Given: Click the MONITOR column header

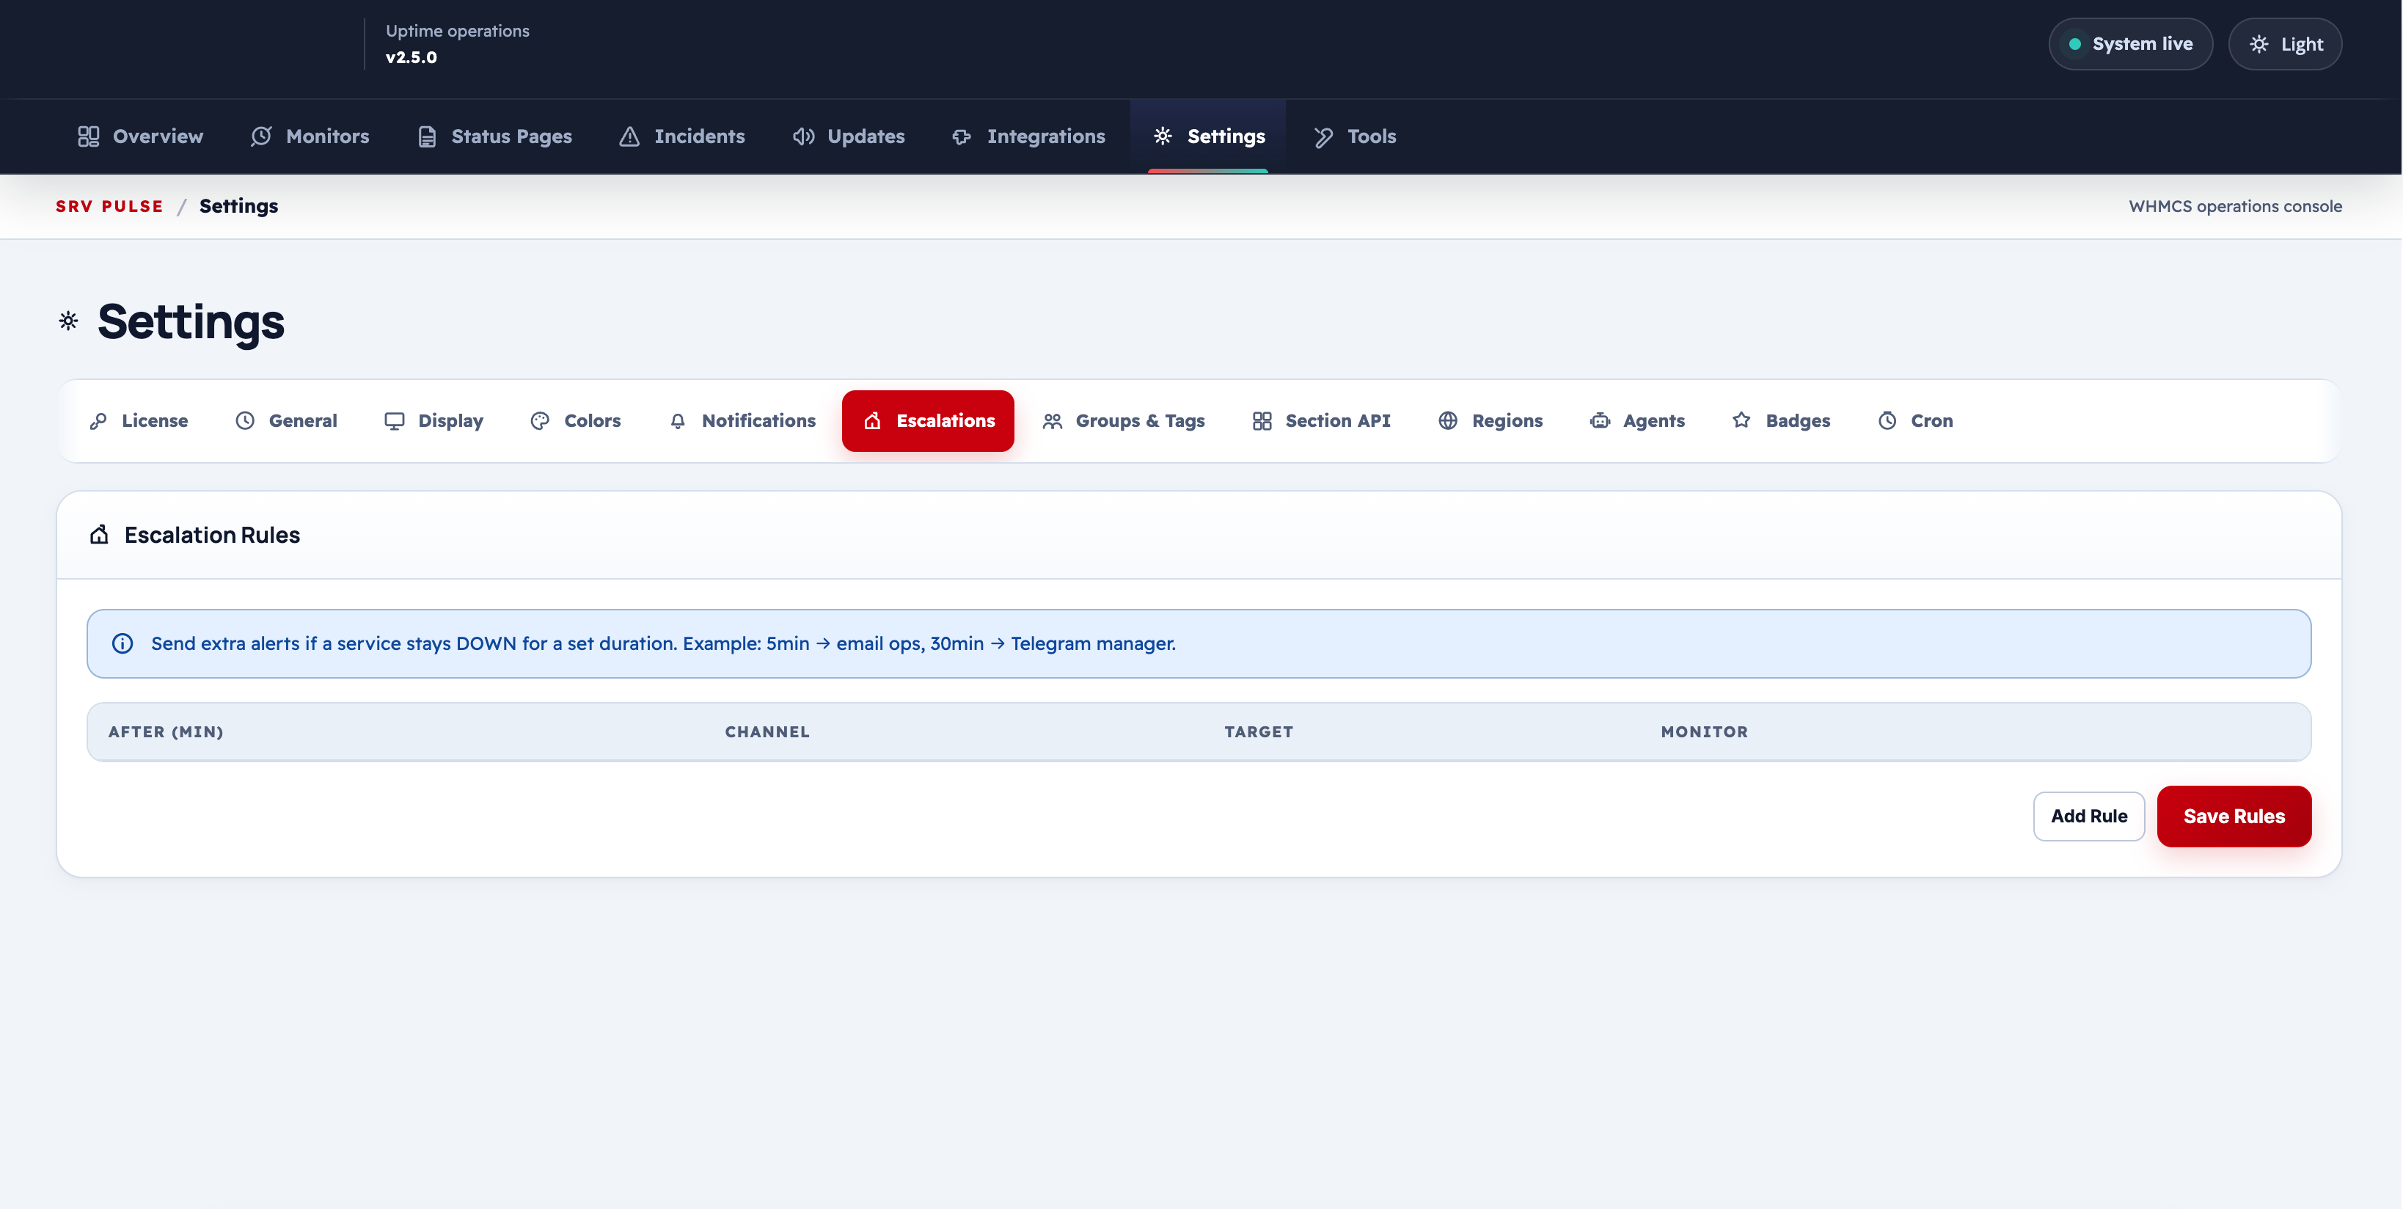Looking at the screenshot, I should click(1704, 732).
